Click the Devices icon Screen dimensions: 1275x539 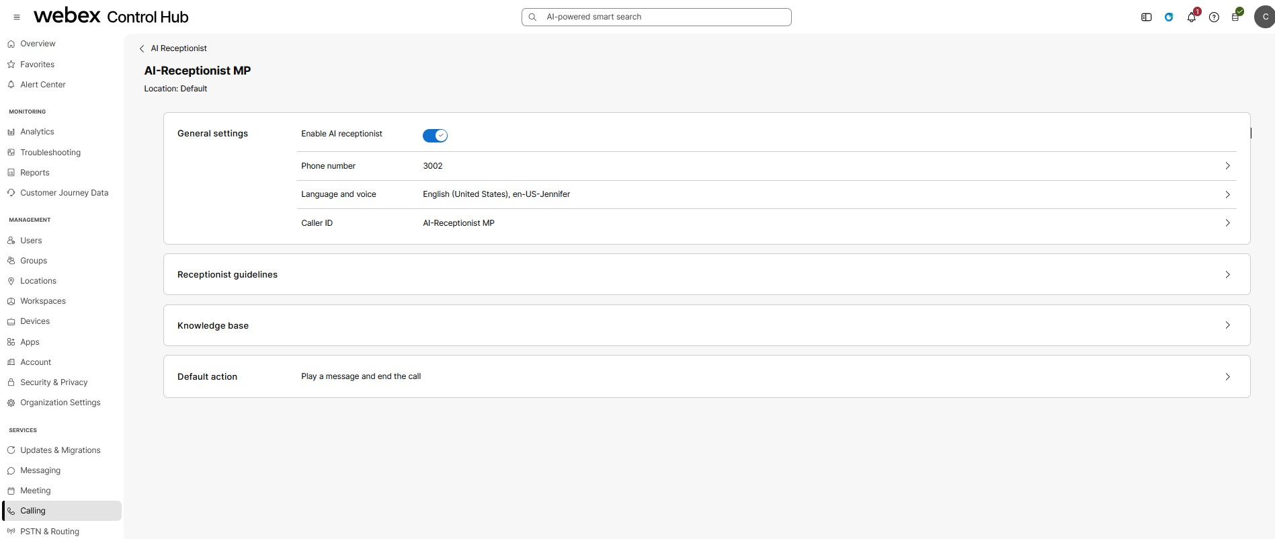11,321
